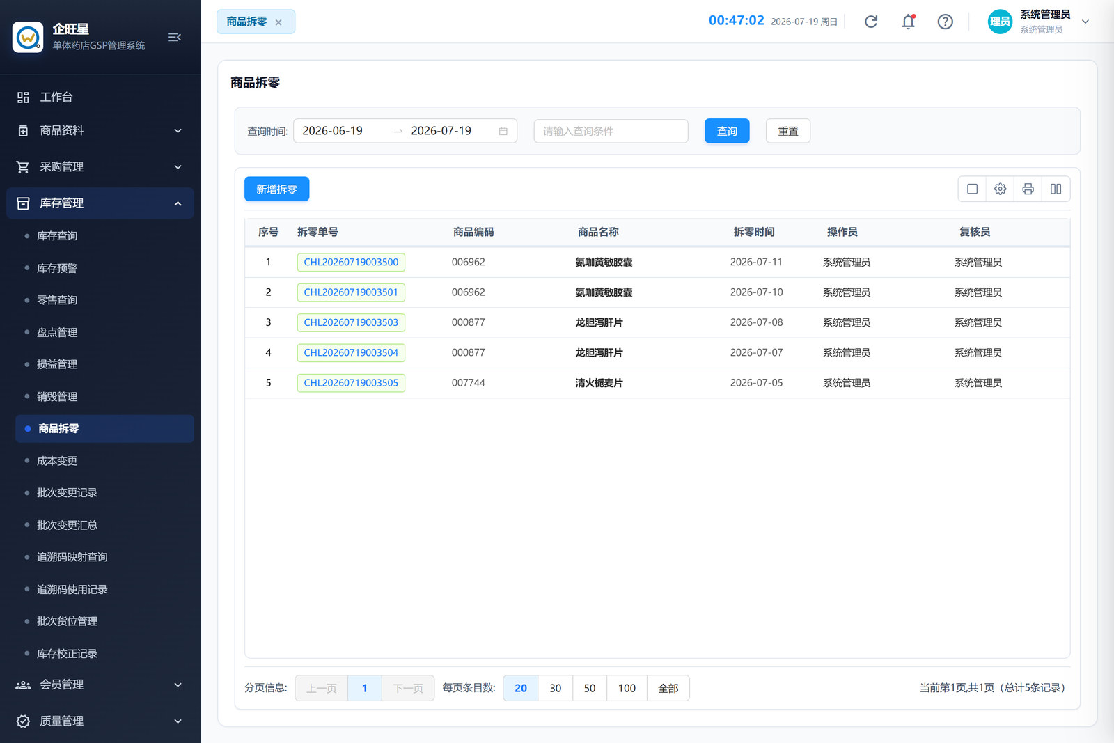
Task: Click the start date 2026-06-19 field
Action: point(333,131)
